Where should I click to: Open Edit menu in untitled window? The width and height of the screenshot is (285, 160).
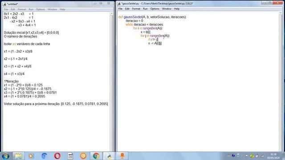tap(13, 9)
